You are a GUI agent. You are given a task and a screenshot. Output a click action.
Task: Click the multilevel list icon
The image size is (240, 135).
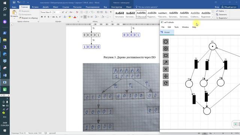(x=92, y=12)
